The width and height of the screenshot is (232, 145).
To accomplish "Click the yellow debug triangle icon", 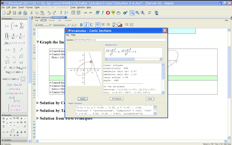I will pyautogui.click(x=113, y=13).
